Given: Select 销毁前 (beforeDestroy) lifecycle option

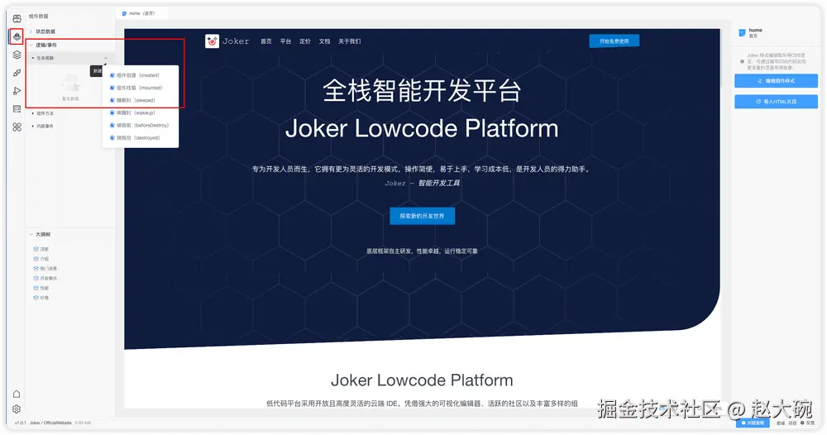Looking at the screenshot, I should click(141, 126).
